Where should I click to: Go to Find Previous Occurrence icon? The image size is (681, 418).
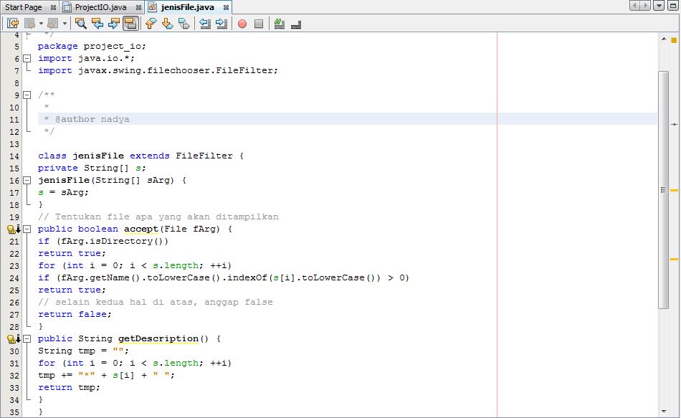tap(97, 24)
